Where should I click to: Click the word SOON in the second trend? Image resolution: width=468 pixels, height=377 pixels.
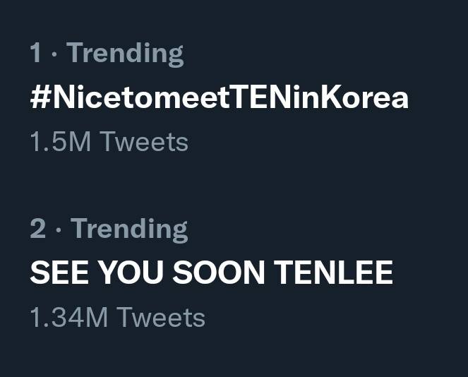(216, 273)
